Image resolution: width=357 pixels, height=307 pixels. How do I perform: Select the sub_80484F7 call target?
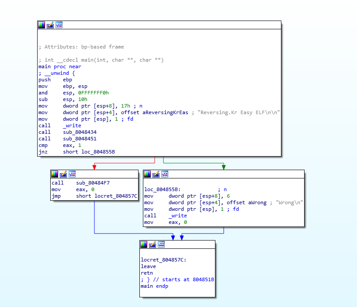(93, 183)
